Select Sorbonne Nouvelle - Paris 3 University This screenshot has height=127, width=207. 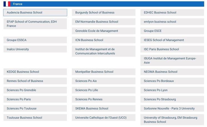coord(172,108)
